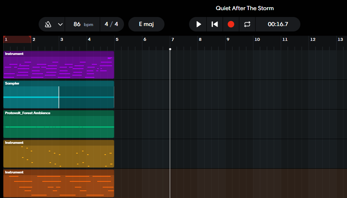Open the E maj key selector

click(146, 24)
